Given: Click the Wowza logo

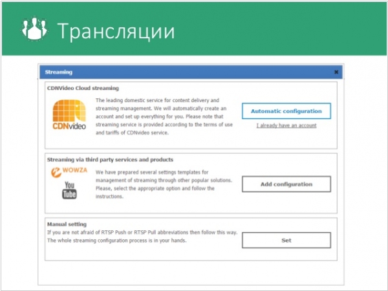Looking at the screenshot, I should (69, 172).
